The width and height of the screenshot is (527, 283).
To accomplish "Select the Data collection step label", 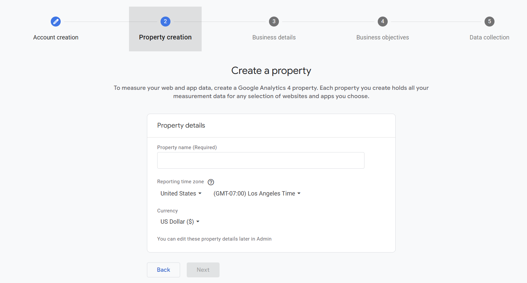I will (x=489, y=37).
